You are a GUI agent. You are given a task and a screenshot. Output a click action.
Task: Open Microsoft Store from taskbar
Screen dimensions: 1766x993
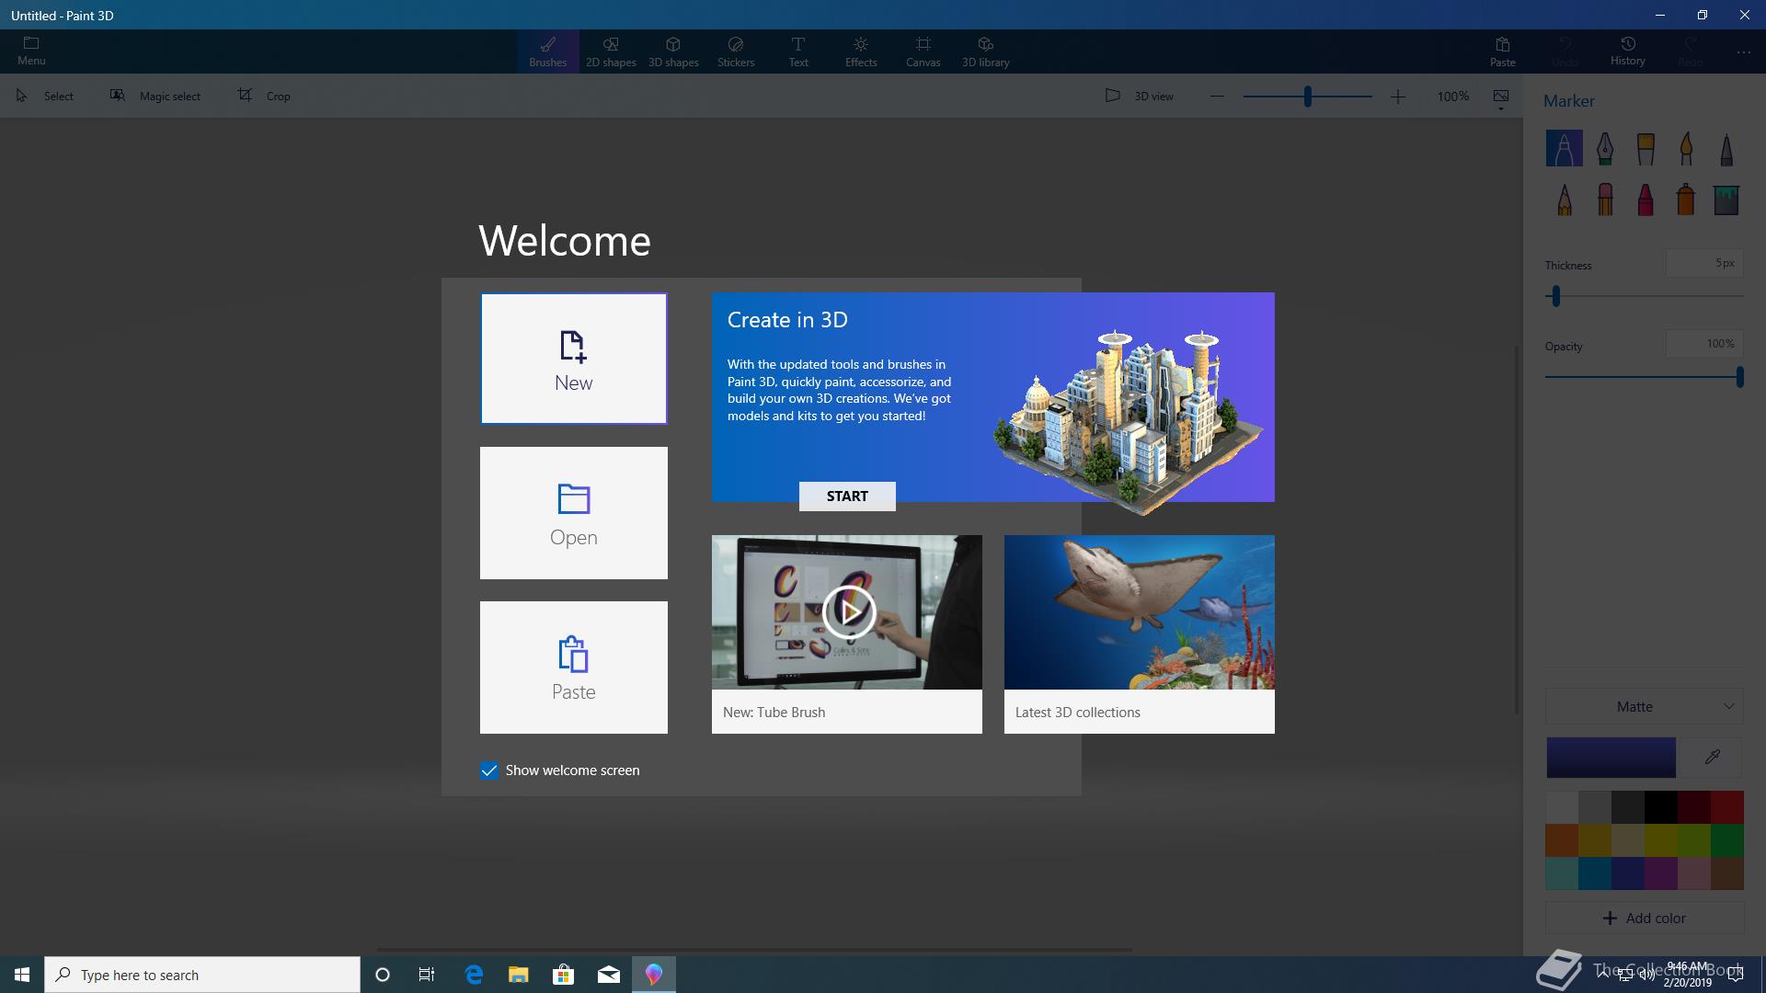(x=564, y=975)
